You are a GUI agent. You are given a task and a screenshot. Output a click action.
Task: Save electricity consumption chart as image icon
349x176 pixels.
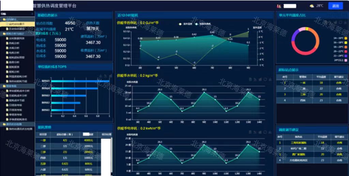tap(270, 132)
